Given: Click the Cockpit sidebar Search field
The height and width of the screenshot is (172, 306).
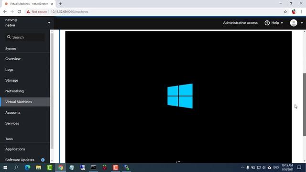Looking at the screenshot, I should point(25,37).
